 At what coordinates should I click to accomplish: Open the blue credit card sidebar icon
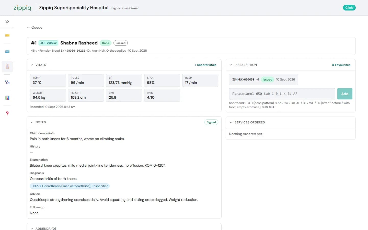(x=7, y=52)
